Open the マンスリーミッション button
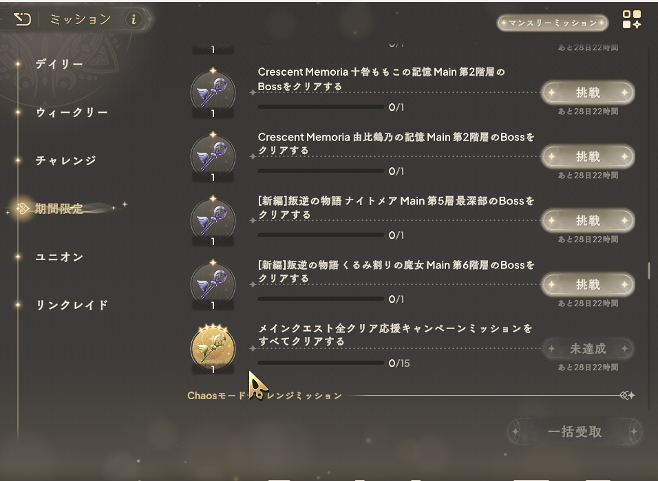 pos(552,23)
